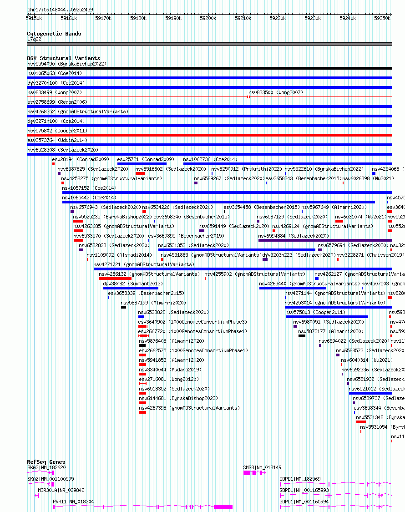
Task: Open gene SKA2|NM_001100595
Action: coord(51,479)
